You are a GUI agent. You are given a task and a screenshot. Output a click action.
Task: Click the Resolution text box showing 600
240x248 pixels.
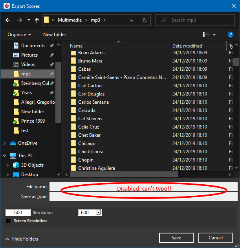tap(18, 212)
